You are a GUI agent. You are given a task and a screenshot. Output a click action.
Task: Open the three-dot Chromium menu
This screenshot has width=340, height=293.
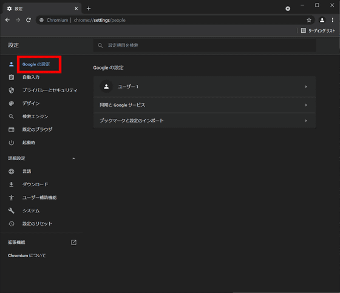333,20
